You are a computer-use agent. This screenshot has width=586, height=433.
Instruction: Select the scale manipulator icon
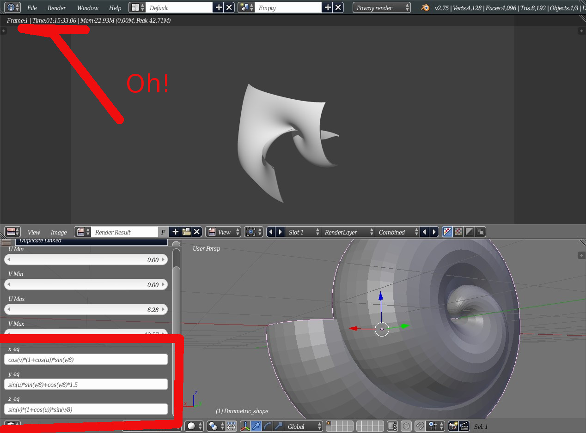click(x=278, y=426)
